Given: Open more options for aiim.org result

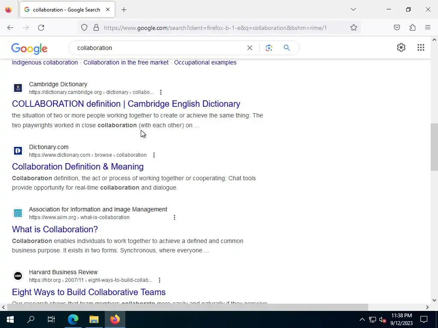Looking at the screenshot, I should pyautogui.click(x=175, y=217).
